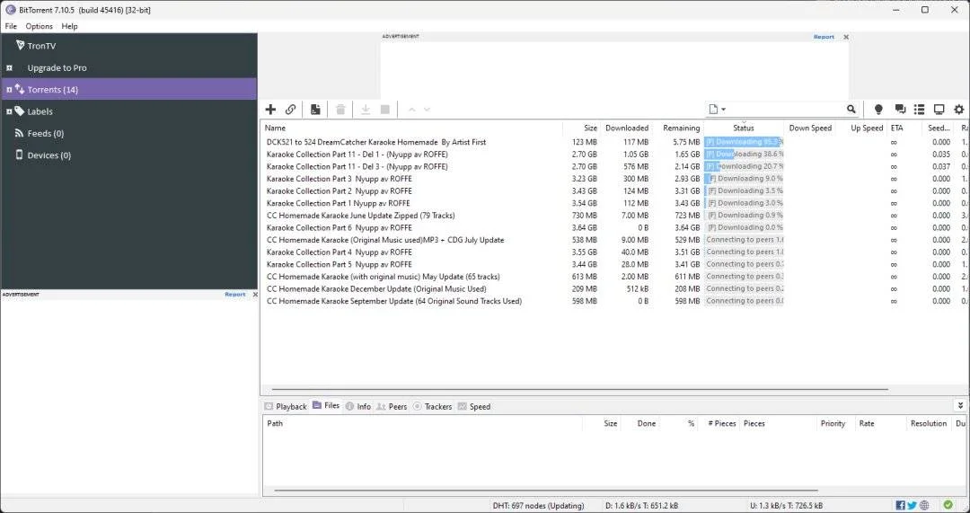Select CC Homemade Karaoke December Update row

(x=614, y=289)
